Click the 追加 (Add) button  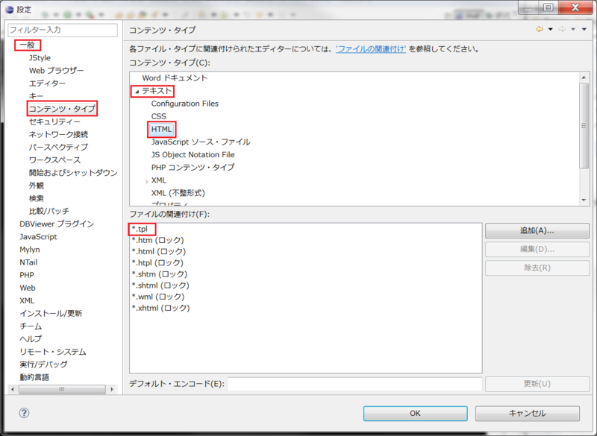click(x=537, y=230)
